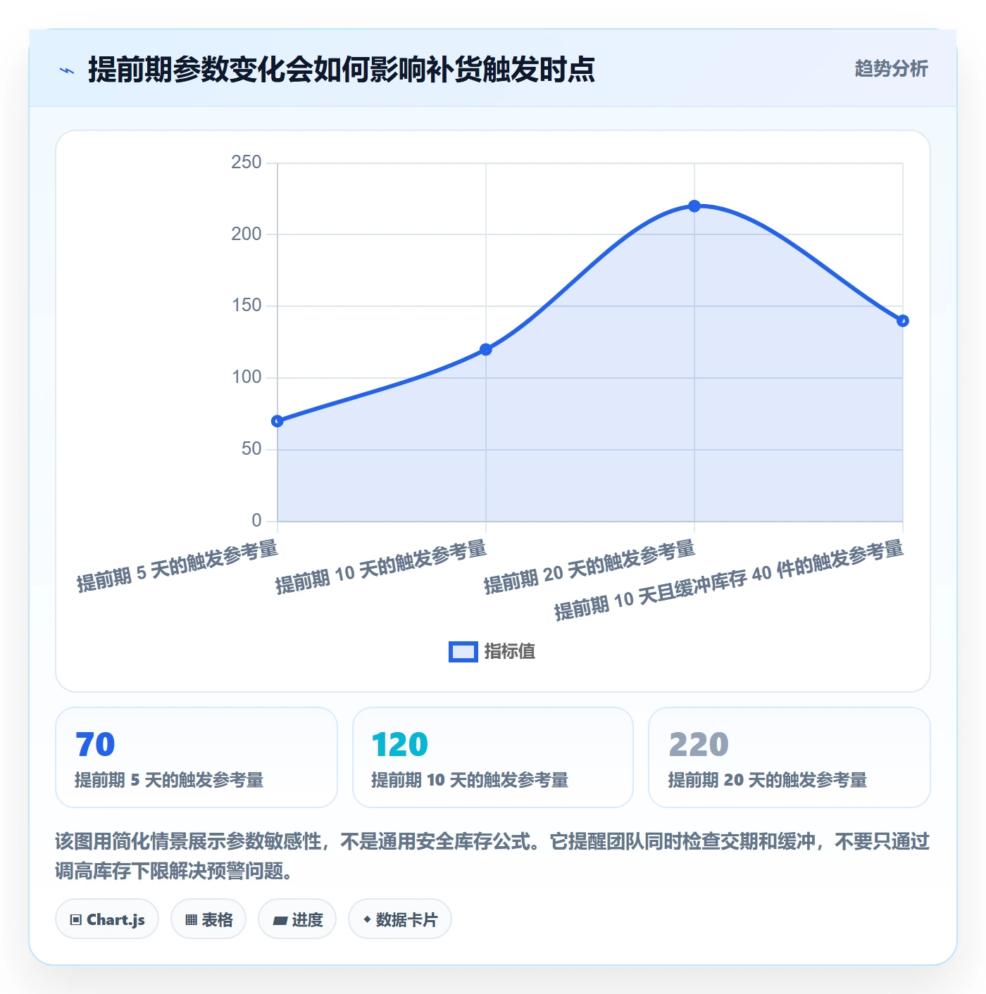Toggle the 指标值 legend color box
This screenshot has width=986, height=994.
click(463, 652)
